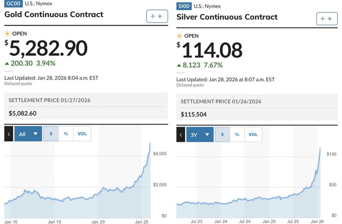Open the Gold Continuous Contract title
342x224 pixels.
pyautogui.click(x=54, y=15)
